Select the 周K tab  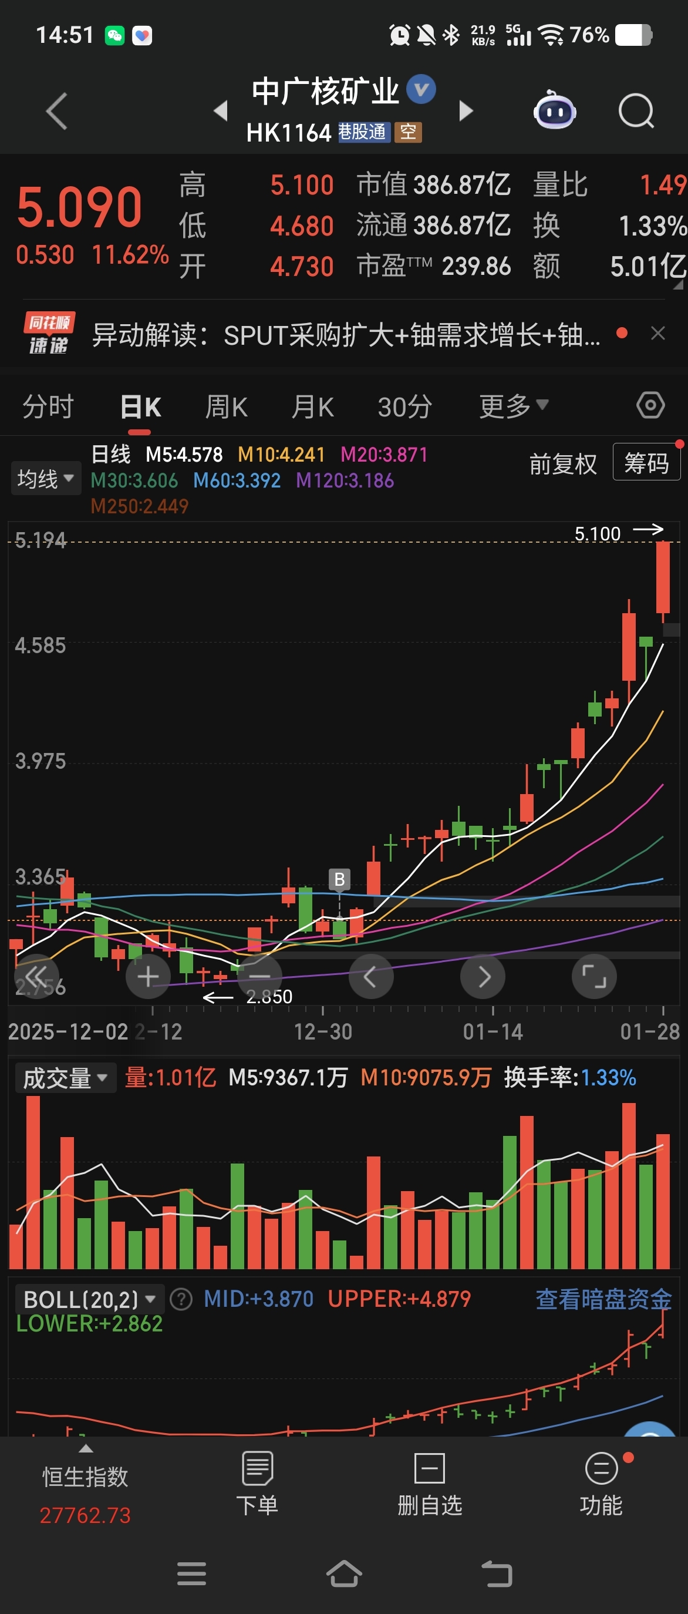tap(226, 407)
